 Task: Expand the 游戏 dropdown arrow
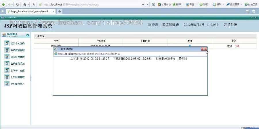pyautogui.click(x=223, y=4)
